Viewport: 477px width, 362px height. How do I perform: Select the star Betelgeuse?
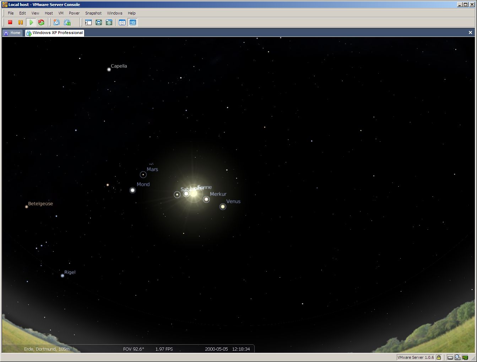(27, 206)
